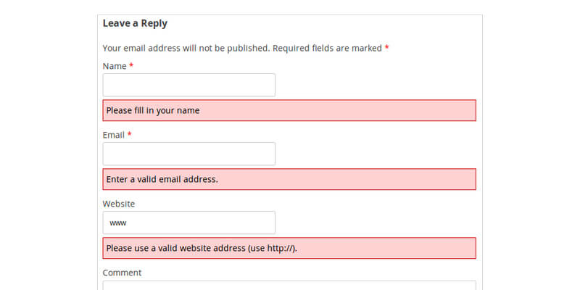Click the red asterisk beside Name label
Screen dimensions: 580x290
click(x=131, y=66)
